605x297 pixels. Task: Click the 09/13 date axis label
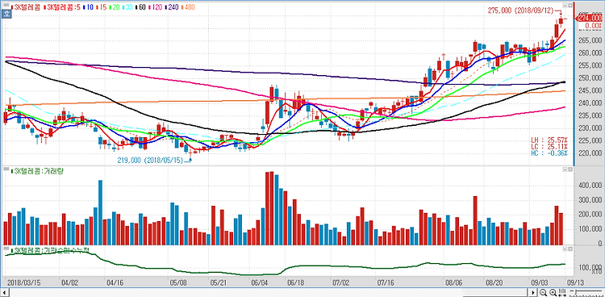pyautogui.click(x=576, y=282)
